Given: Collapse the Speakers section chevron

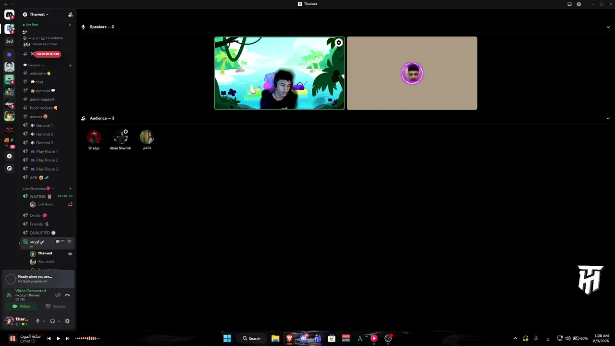Looking at the screenshot, I should tap(608, 27).
